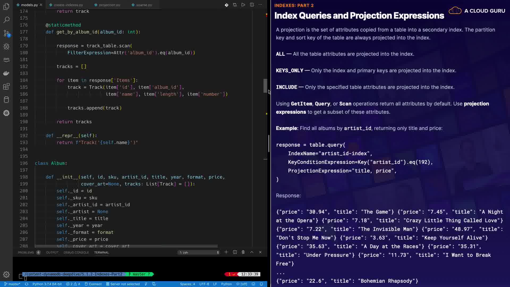
Task: Kill terminal with trash icon
Action: coord(243,252)
